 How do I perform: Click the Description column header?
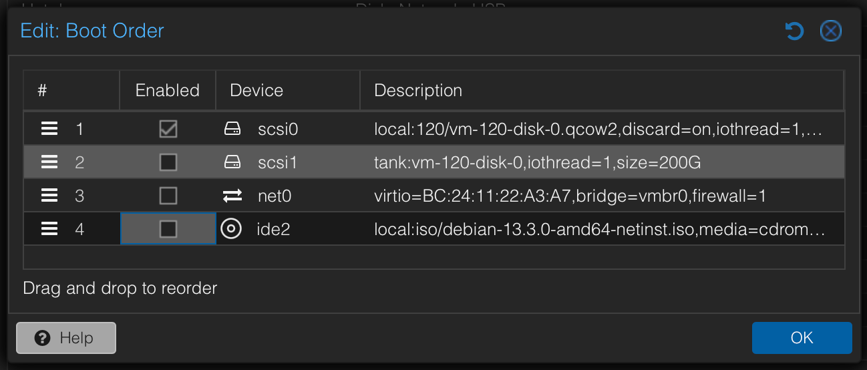point(418,91)
